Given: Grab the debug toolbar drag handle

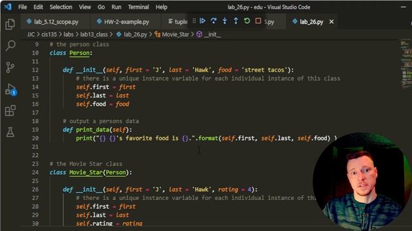Looking at the screenshot, I should point(194,21).
